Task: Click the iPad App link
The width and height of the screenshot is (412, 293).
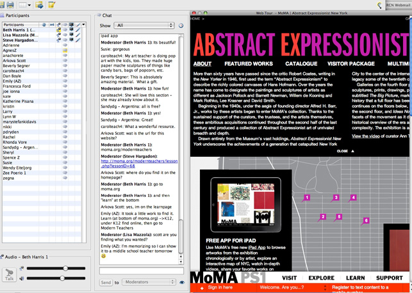Action: tap(256, 248)
